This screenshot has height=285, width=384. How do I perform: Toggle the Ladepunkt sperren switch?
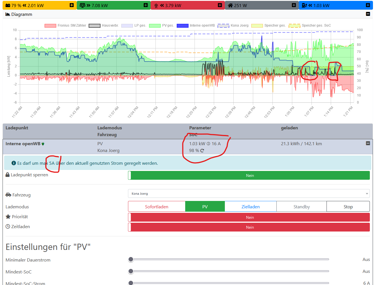[x=249, y=175]
